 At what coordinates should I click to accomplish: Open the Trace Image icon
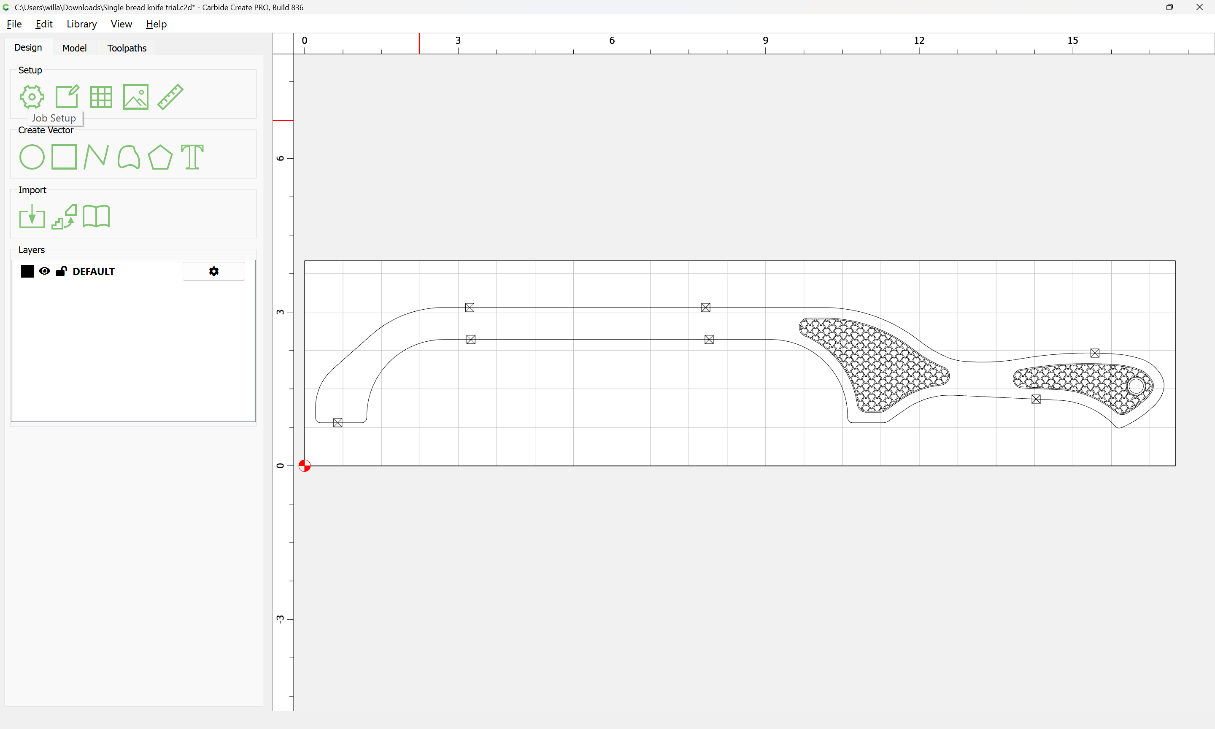click(x=64, y=217)
